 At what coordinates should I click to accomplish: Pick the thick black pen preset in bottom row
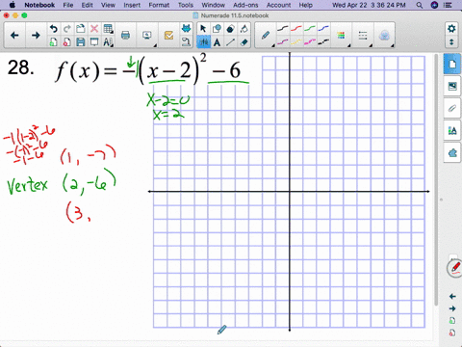pos(323,41)
